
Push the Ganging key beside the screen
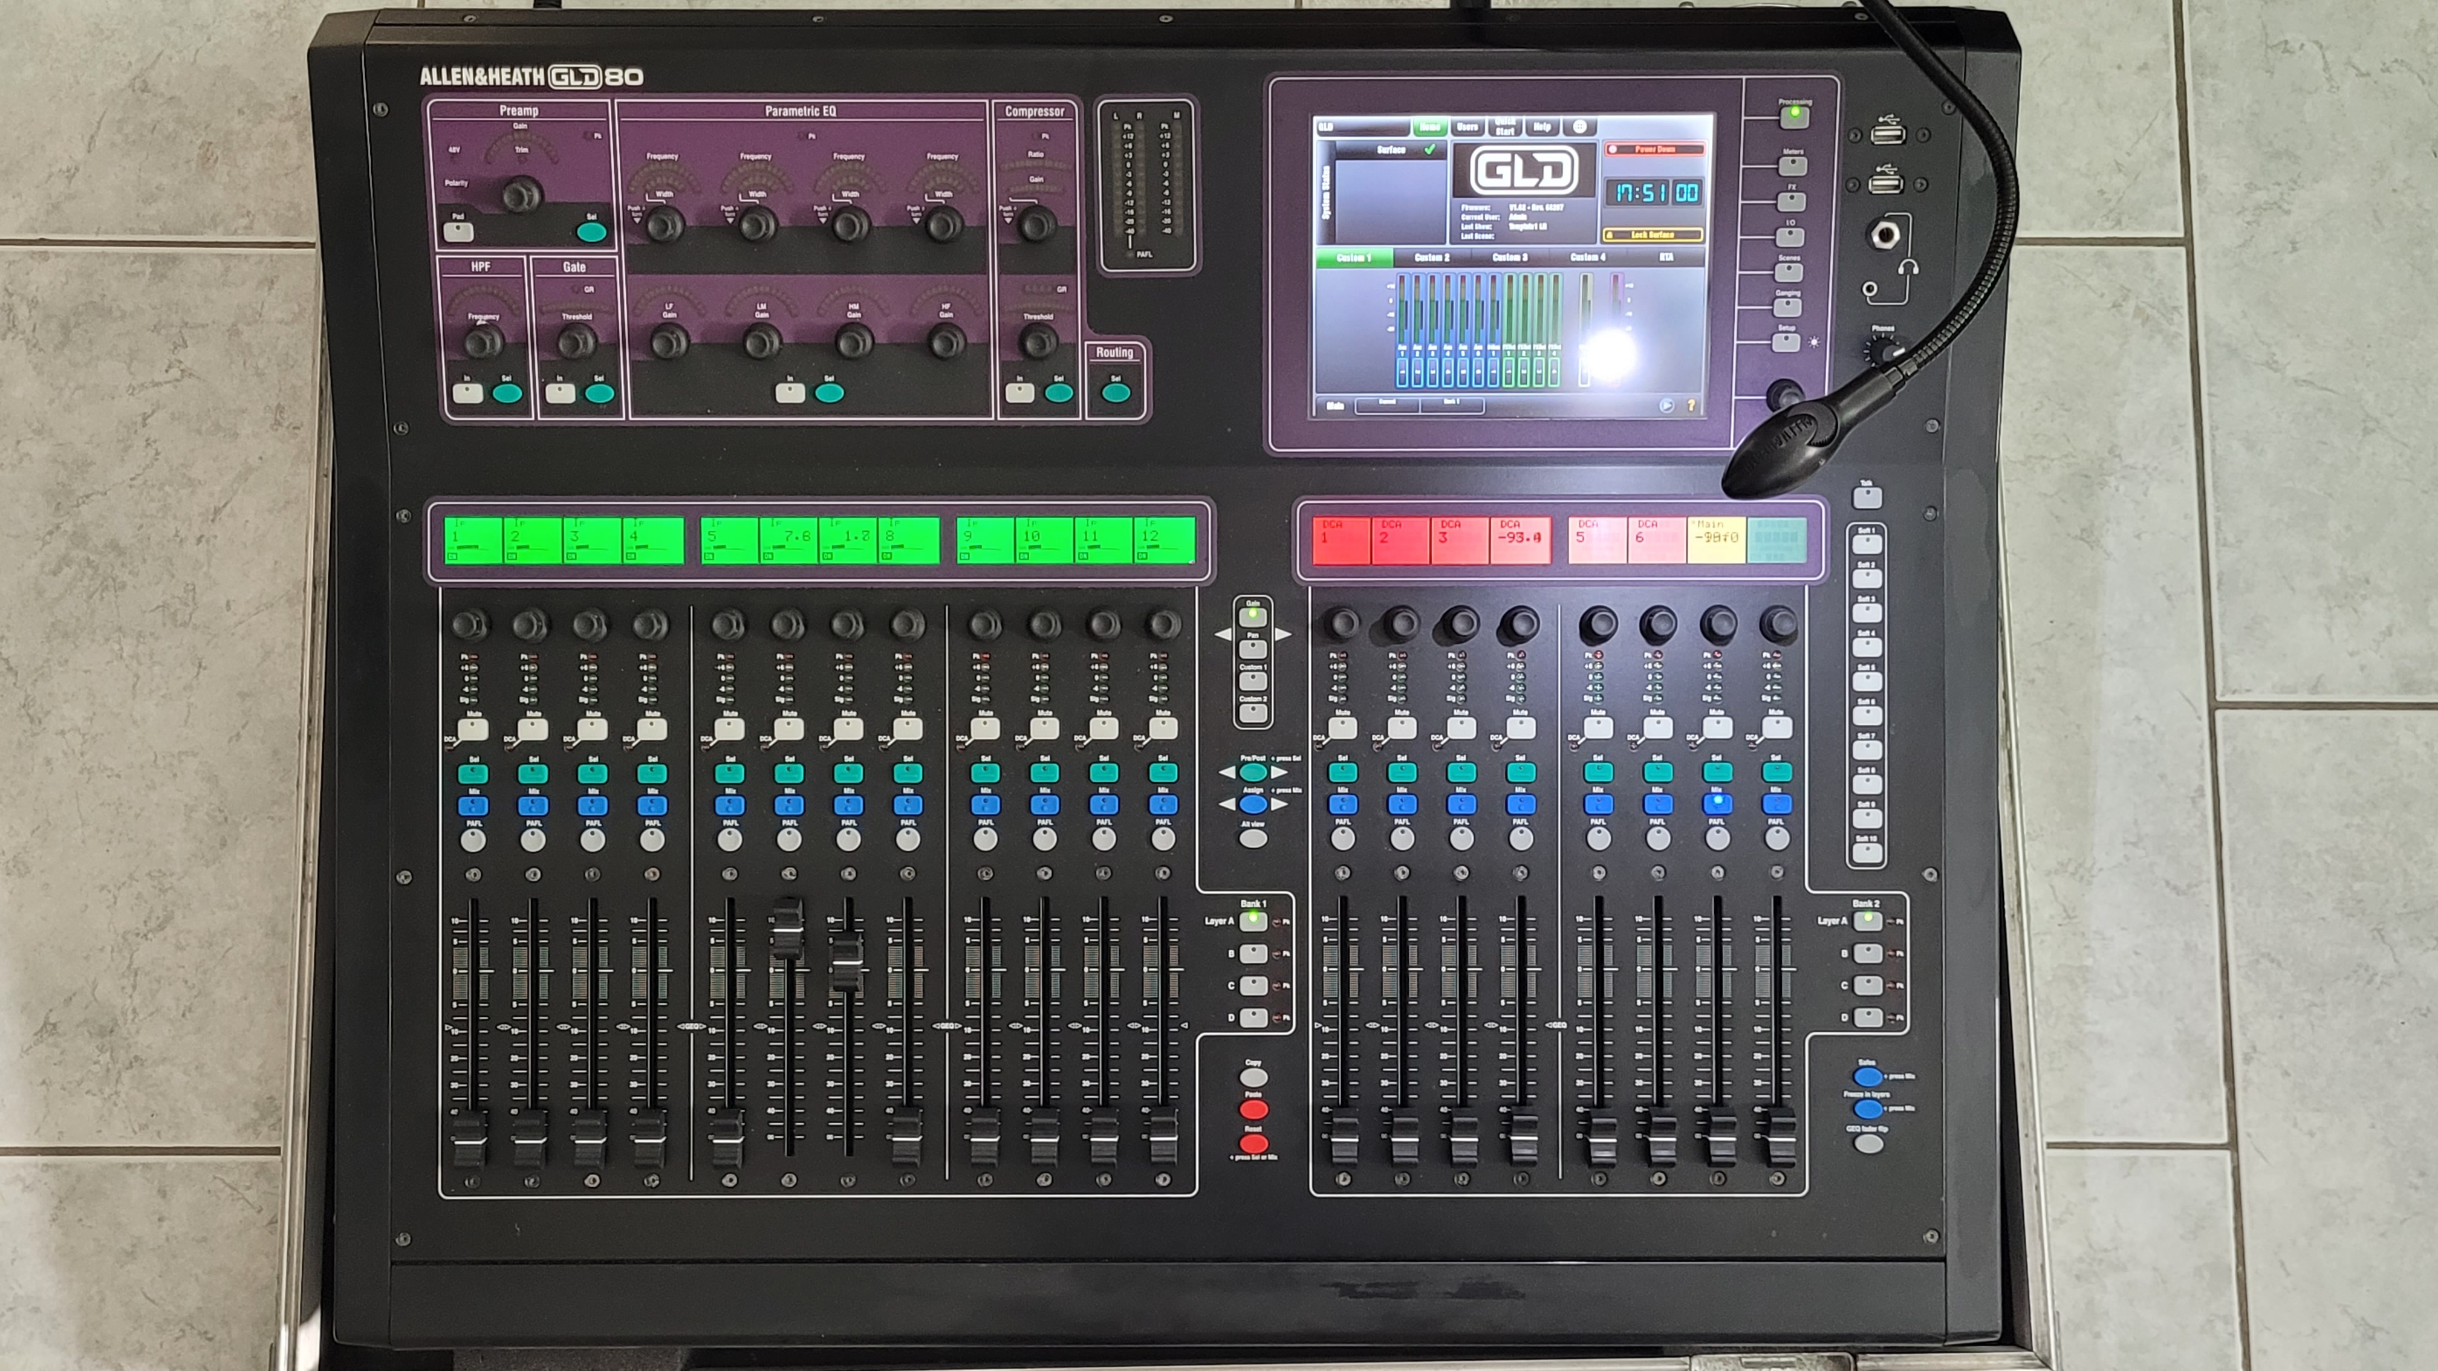point(1787,308)
